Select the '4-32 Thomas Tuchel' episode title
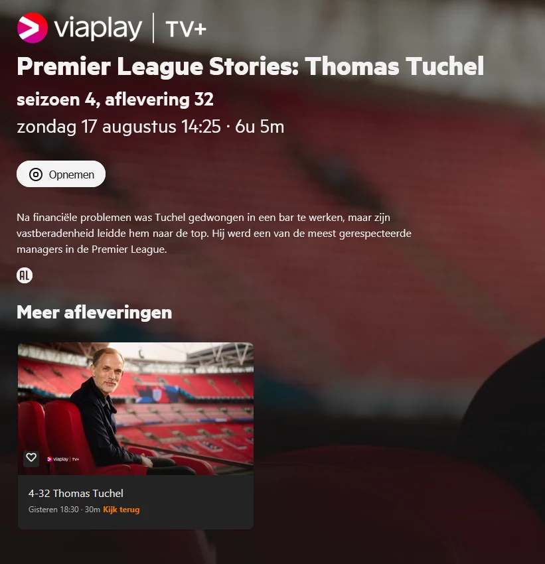Image resolution: width=545 pixels, height=564 pixels. (x=76, y=493)
